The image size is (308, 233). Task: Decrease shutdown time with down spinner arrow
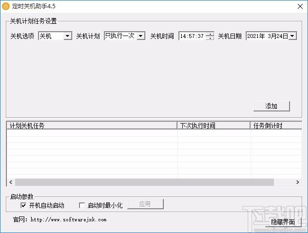tap(210, 38)
